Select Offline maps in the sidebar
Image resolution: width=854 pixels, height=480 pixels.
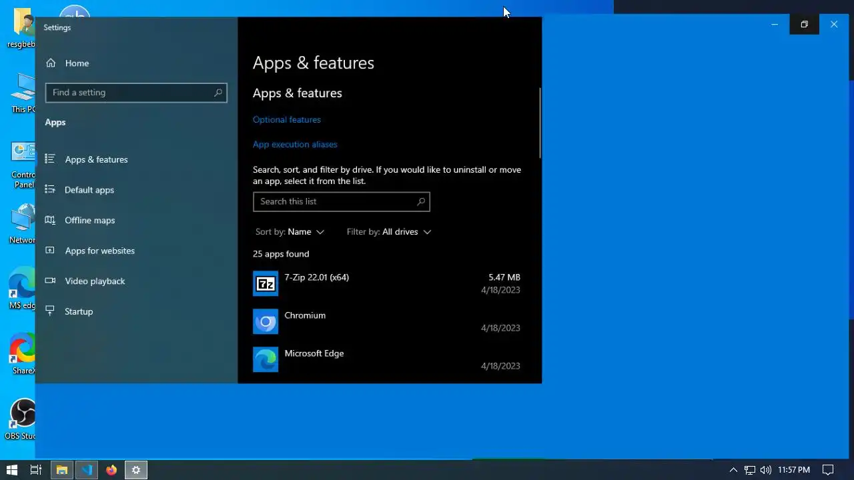tap(89, 220)
